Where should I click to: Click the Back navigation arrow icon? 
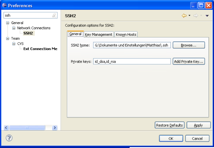tap(184, 16)
